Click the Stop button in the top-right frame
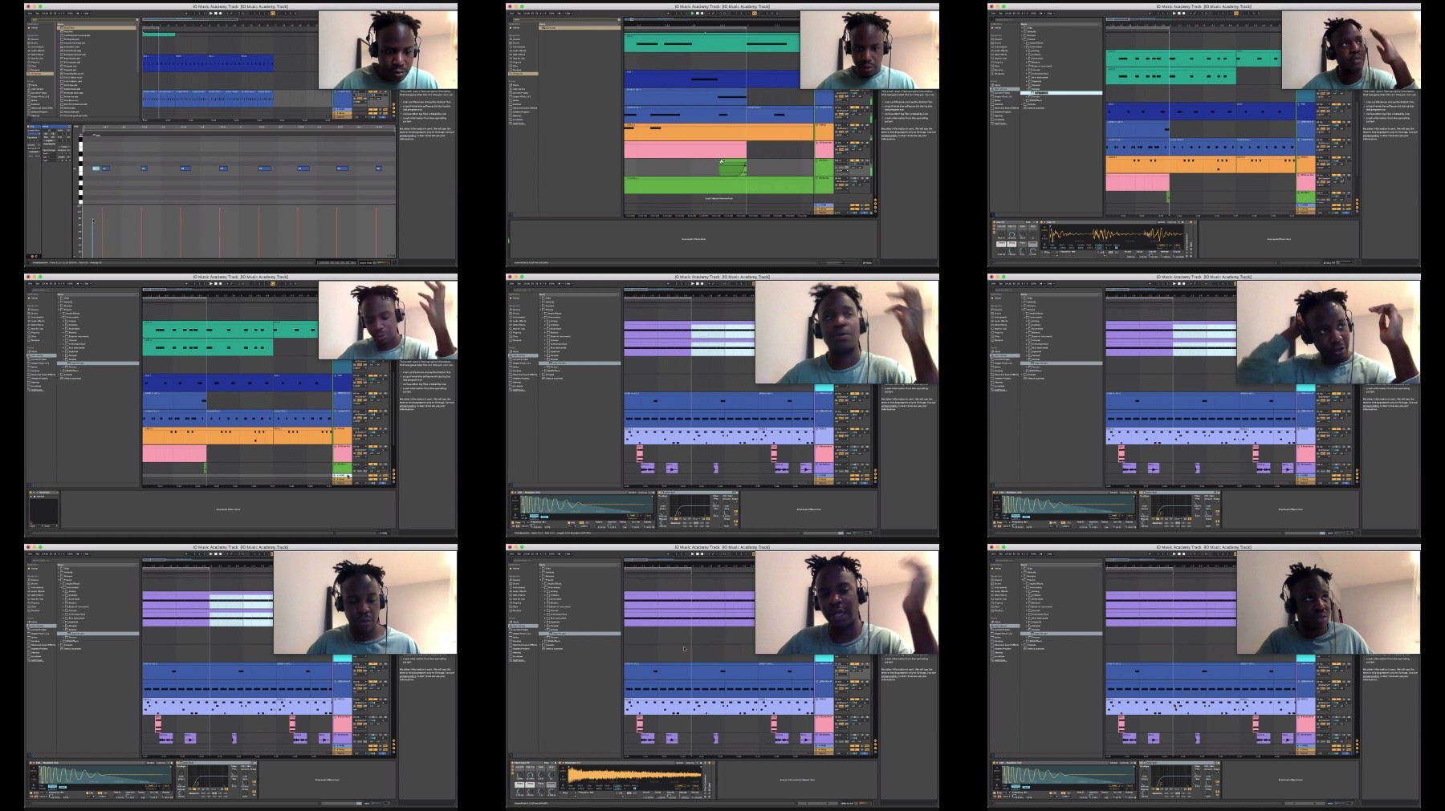This screenshot has width=1445, height=811. [x=1179, y=14]
